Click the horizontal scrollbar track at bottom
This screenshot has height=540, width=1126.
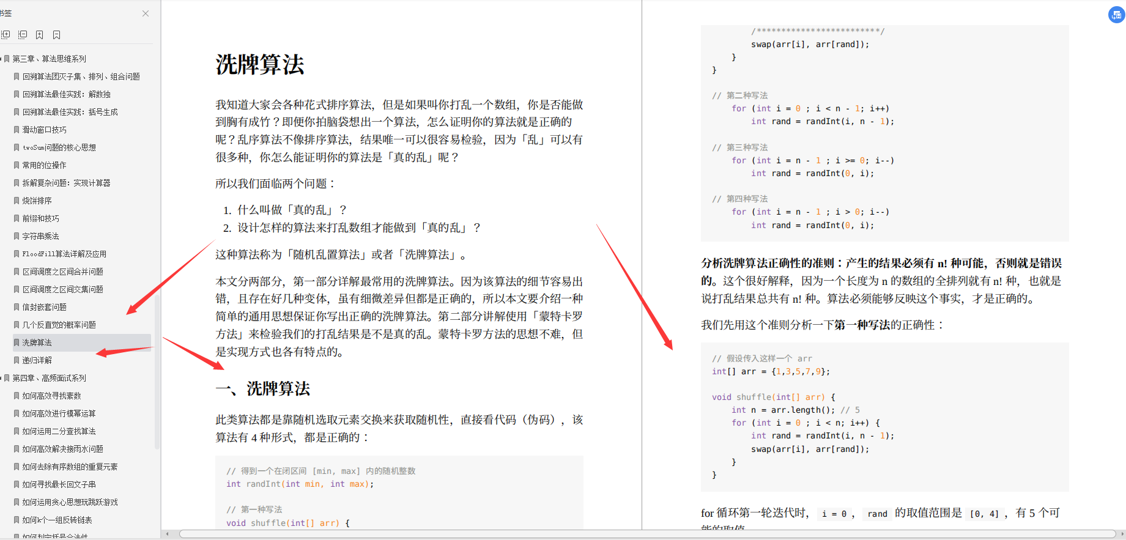[647, 534]
